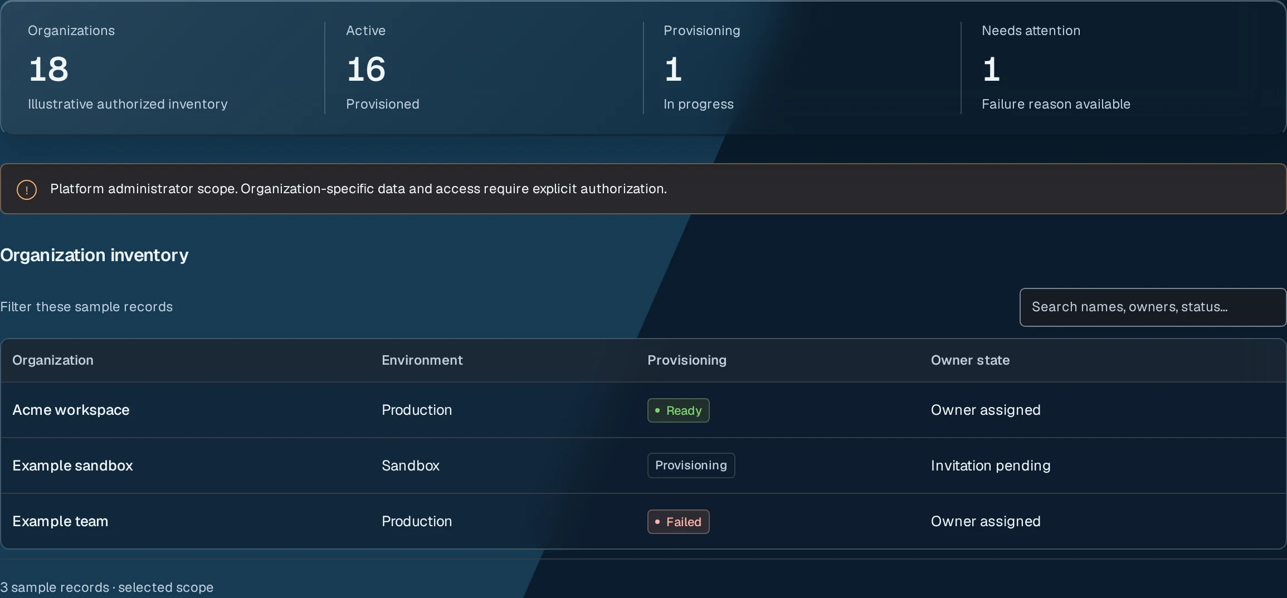Sort by the Organization column header

click(53, 360)
